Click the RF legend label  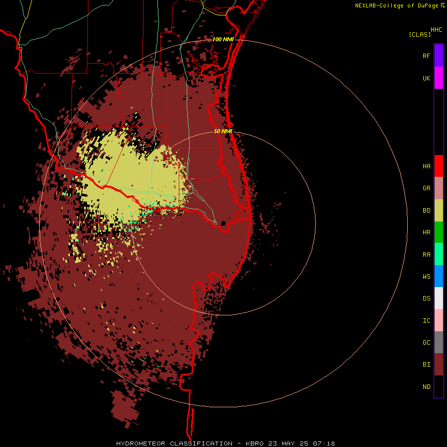click(x=426, y=56)
